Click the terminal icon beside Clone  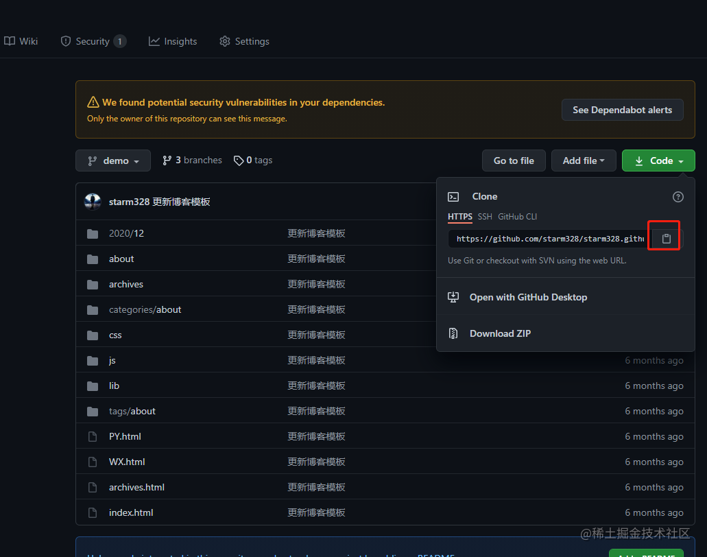(x=453, y=197)
